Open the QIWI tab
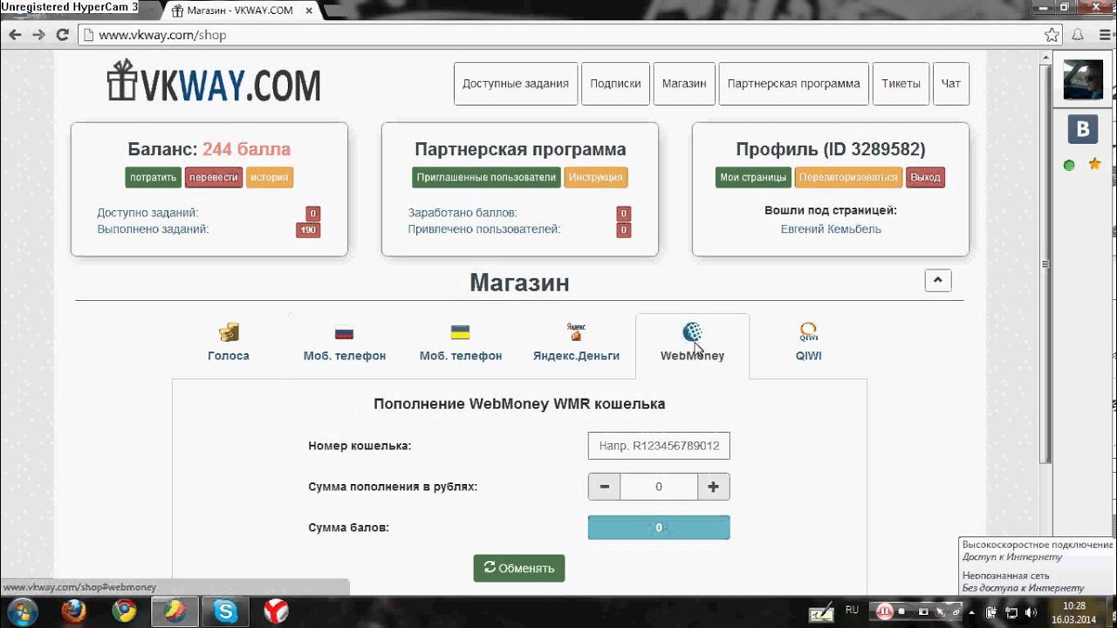Viewport: 1117px width, 628px height. pyautogui.click(x=808, y=343)
